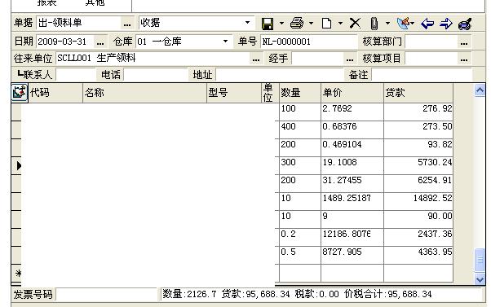Open the date picker ellipsis next to 2009-03-31

[x=100, y=42]
